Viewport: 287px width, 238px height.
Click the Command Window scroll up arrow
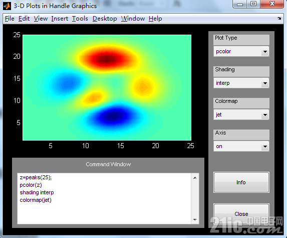[195, 178]
